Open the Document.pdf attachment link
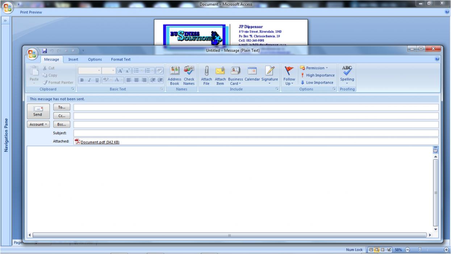Screen dimensions: 451x254 100,142
